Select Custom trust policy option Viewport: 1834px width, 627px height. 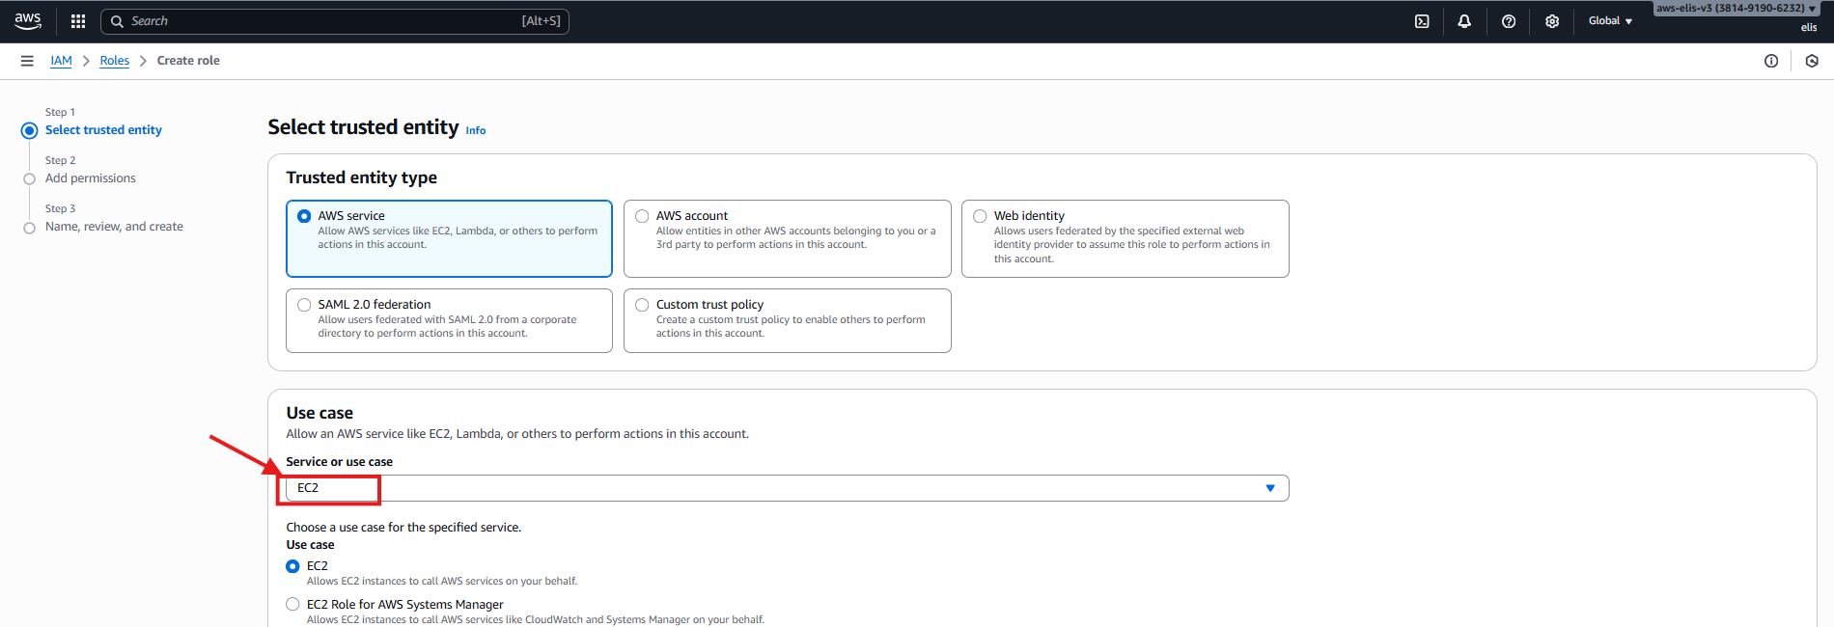643,305
